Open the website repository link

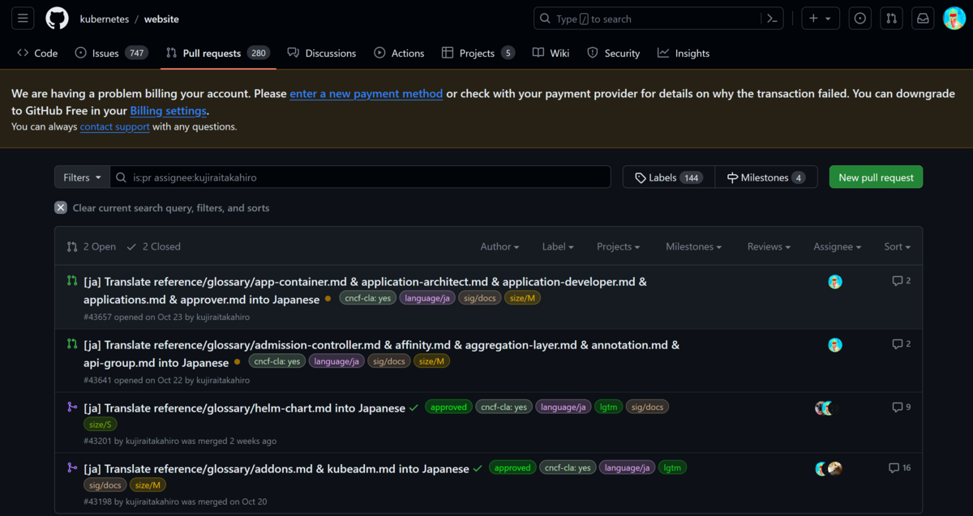(x=161, y=19)
